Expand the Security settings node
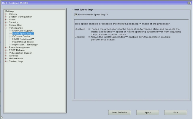193x119 pixels. [6, 22]
